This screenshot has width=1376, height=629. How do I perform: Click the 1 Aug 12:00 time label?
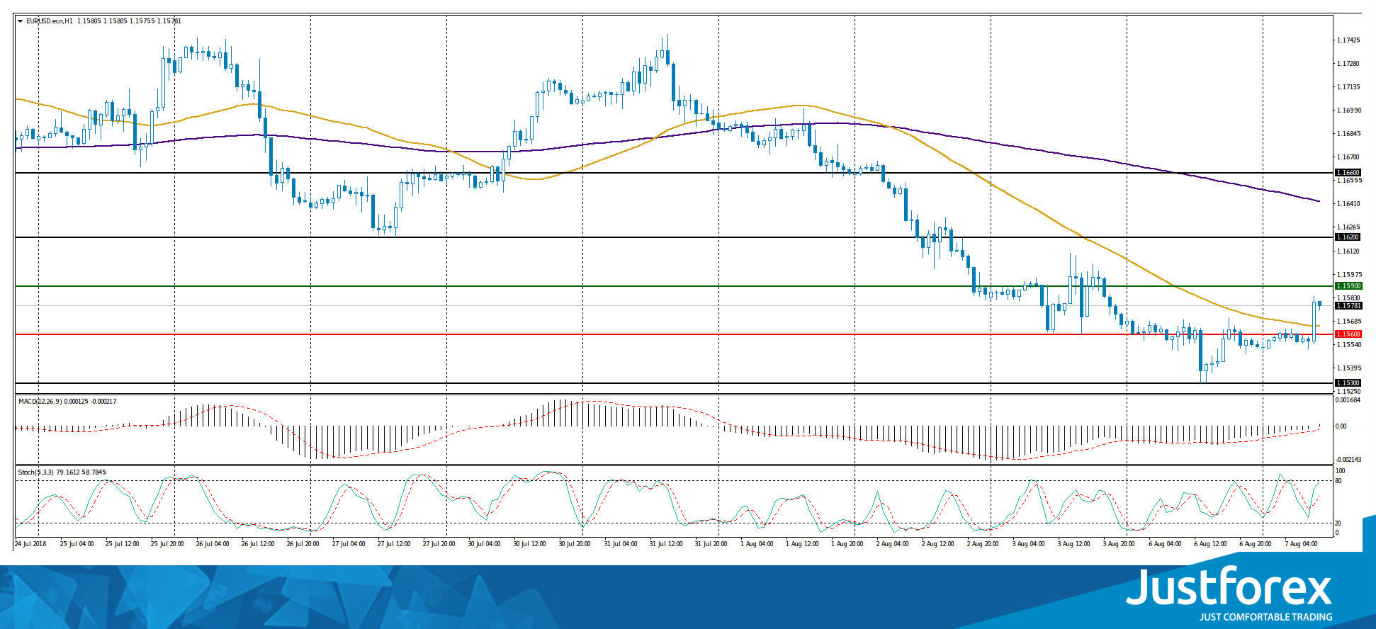click(801, 544)
